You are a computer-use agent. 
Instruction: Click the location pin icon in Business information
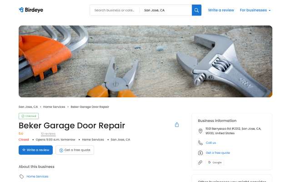[x=200, y=131]
